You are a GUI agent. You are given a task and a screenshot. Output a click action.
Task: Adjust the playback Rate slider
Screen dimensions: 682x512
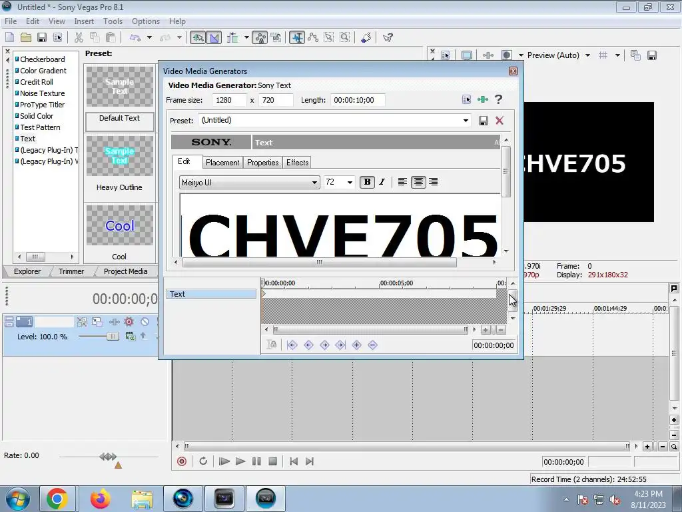[x=108, y=457]
